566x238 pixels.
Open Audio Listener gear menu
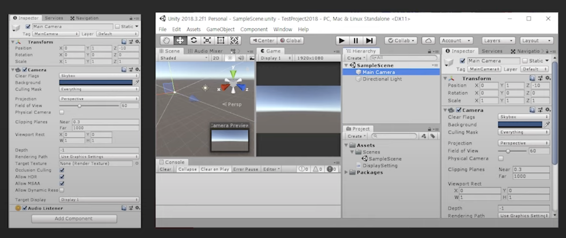(x=137, y=208)
